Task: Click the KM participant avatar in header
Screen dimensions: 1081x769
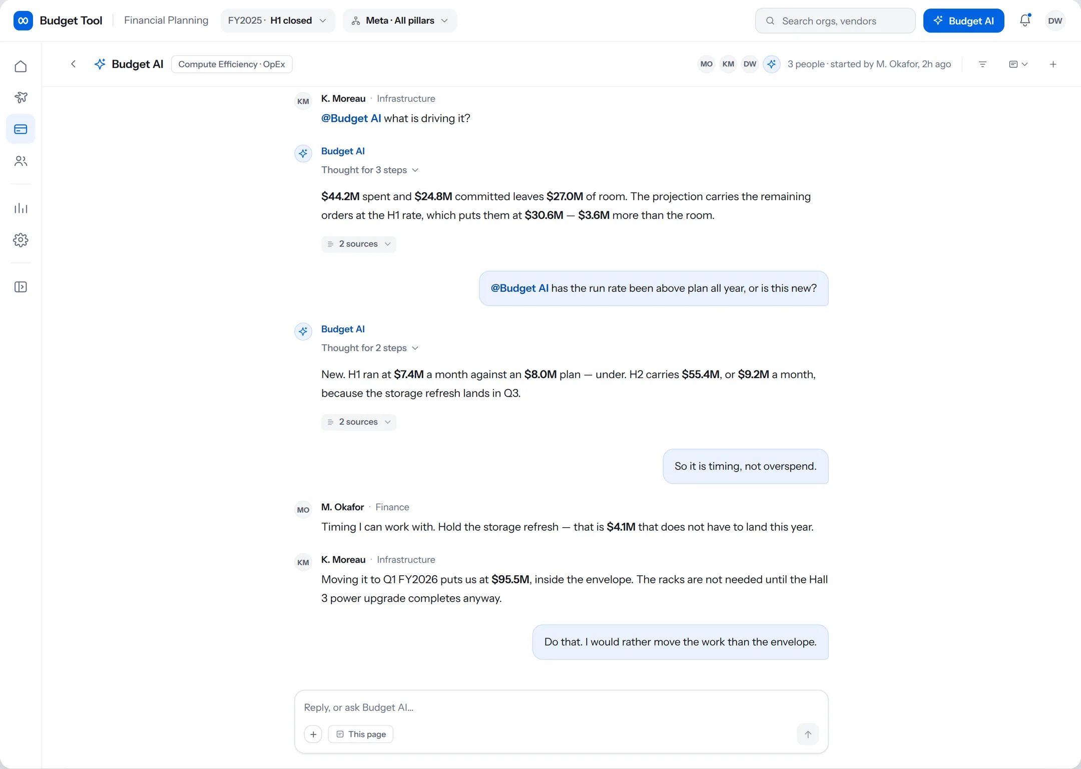Action: coord(728,64)
